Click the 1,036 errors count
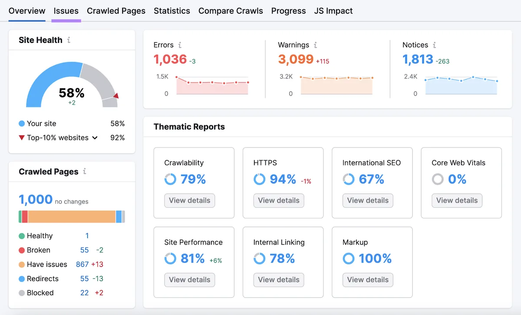Screen dimensions: 521x315 coord(170,59)
